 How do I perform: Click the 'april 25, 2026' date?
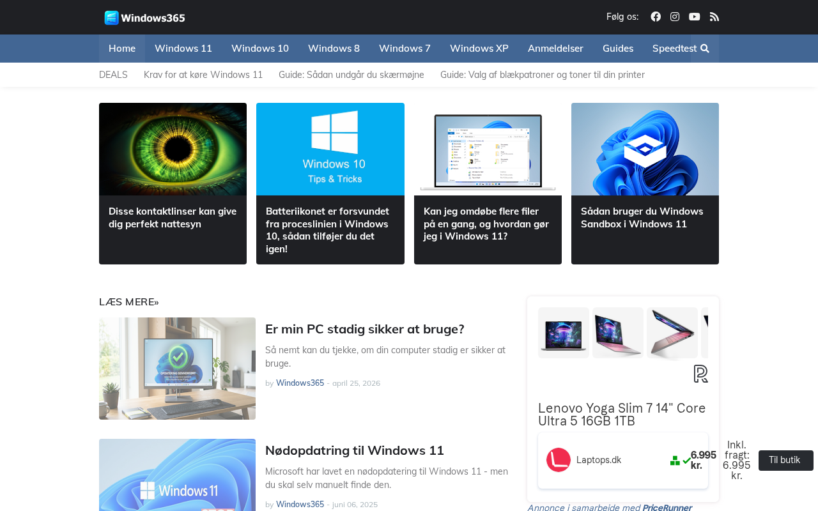pyautogui.click(x=356, y=383)
